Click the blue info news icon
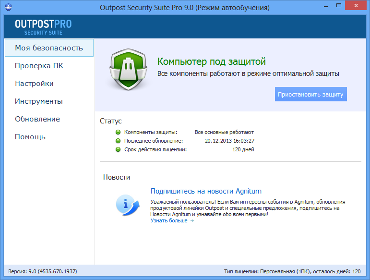The height and width of the screenshot is (280, 370). pyautogui.click(x=128, y=205)
